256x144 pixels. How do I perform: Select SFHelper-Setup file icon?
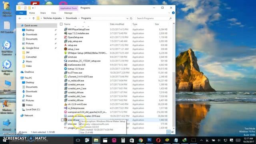[66, 53]
